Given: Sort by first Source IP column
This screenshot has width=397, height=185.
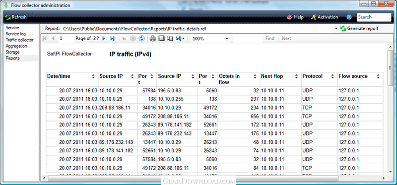Looking at the screenshot, I should pyautogui.click(x=132, y=76).
